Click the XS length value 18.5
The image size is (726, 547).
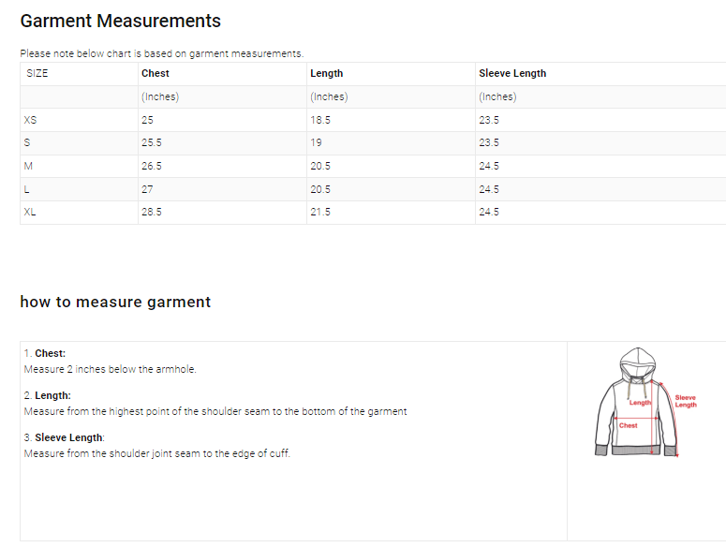(x=320, y=120)
